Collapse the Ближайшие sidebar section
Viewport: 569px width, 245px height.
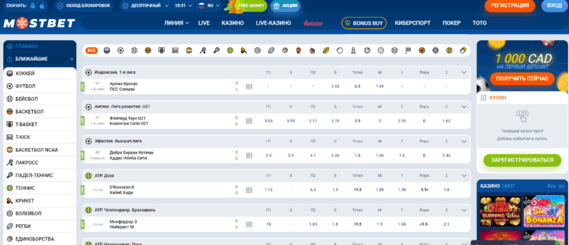40,59
